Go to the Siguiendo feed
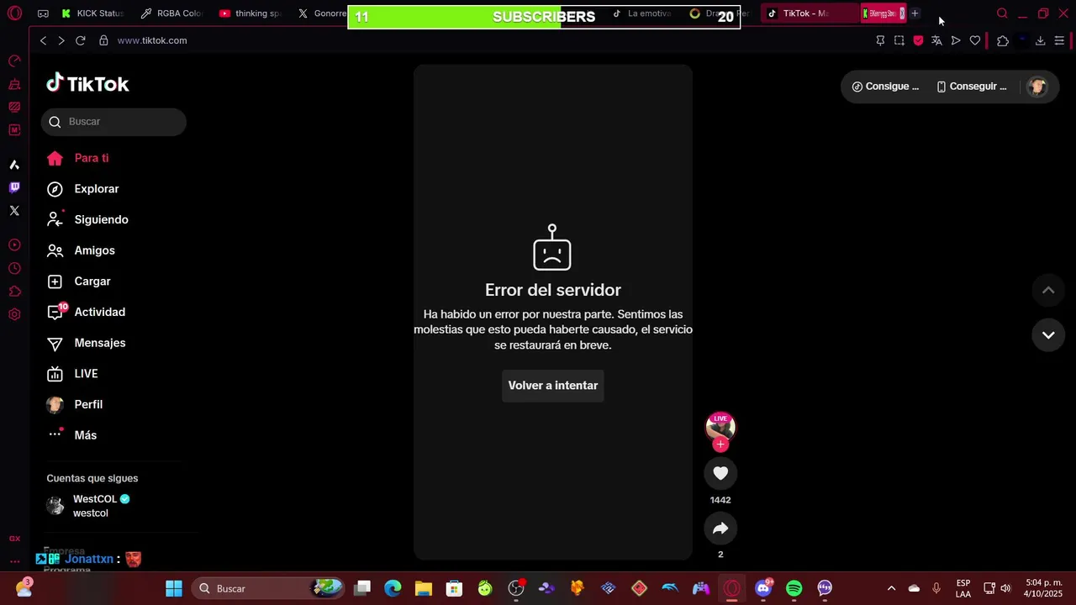Viewport: 1076px width, 605px height. tap(87, 219)
